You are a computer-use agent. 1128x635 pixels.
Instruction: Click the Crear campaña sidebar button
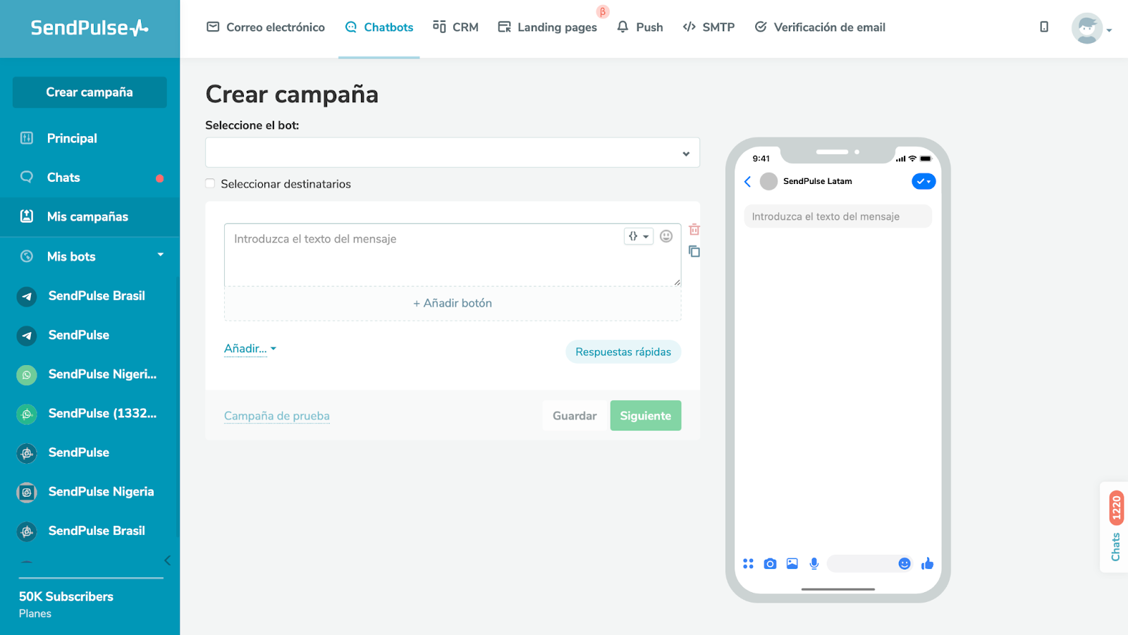pyautogui.click(x=90, y=92)
